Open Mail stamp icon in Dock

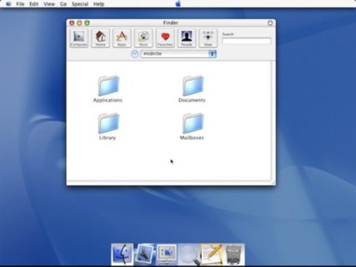(144, 254)
